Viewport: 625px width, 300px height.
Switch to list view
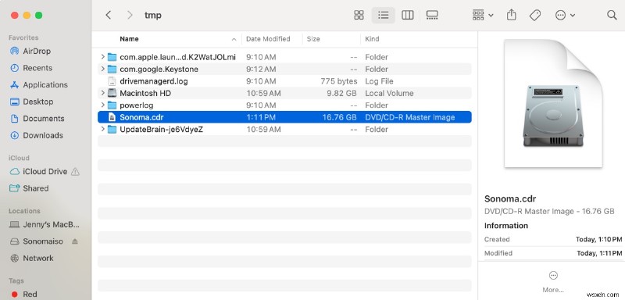point(383,15)
